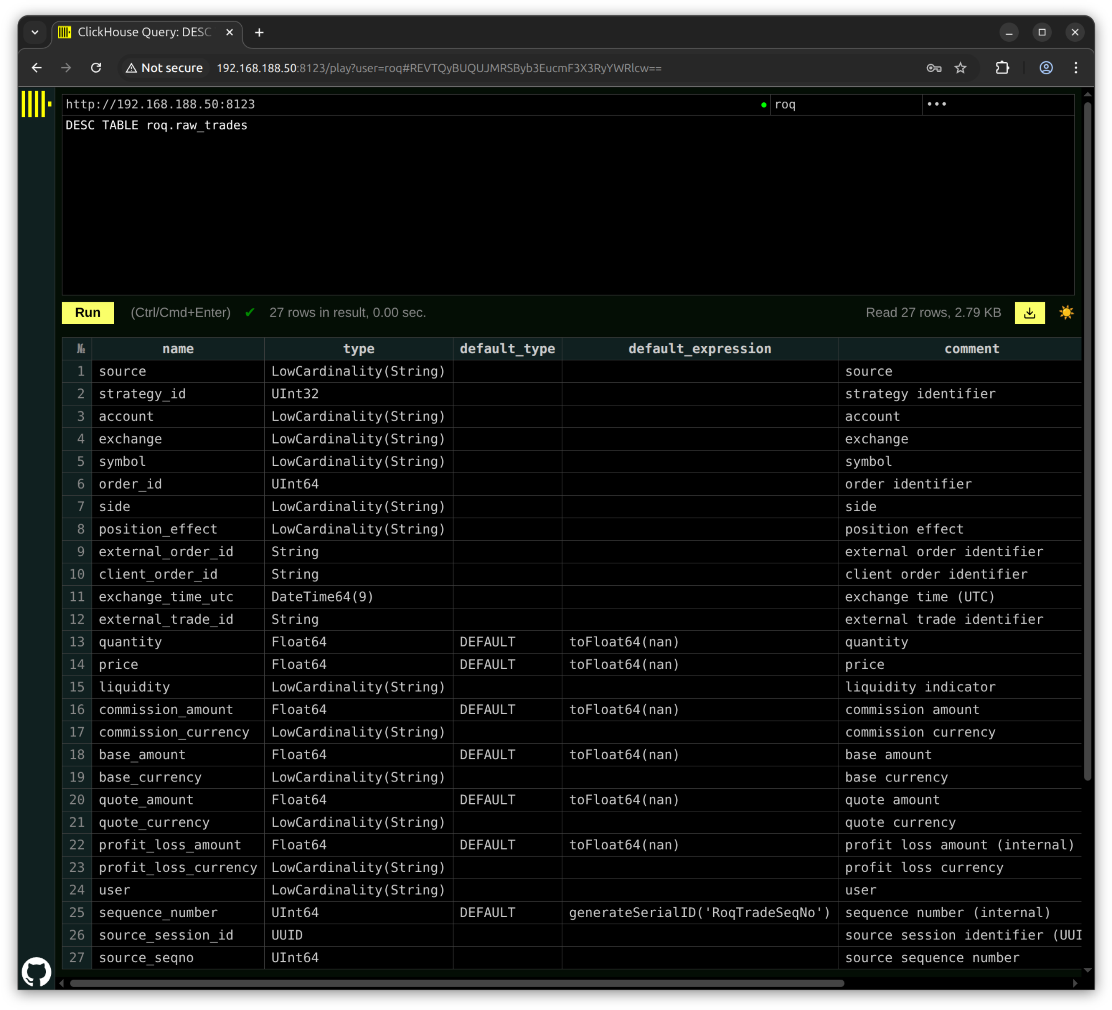Select the source_seqno name cell
This screenshot has height=1010, width=1112.
[x=178, y=958]
